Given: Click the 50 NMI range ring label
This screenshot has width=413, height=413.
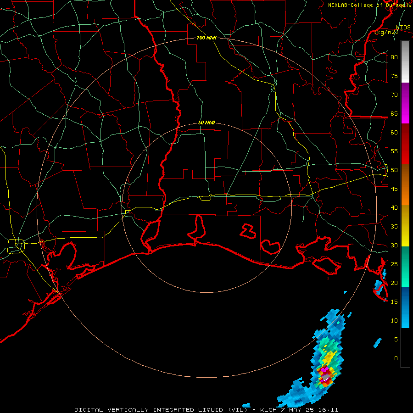Looking at the screenshot, I should pos(206,123).
